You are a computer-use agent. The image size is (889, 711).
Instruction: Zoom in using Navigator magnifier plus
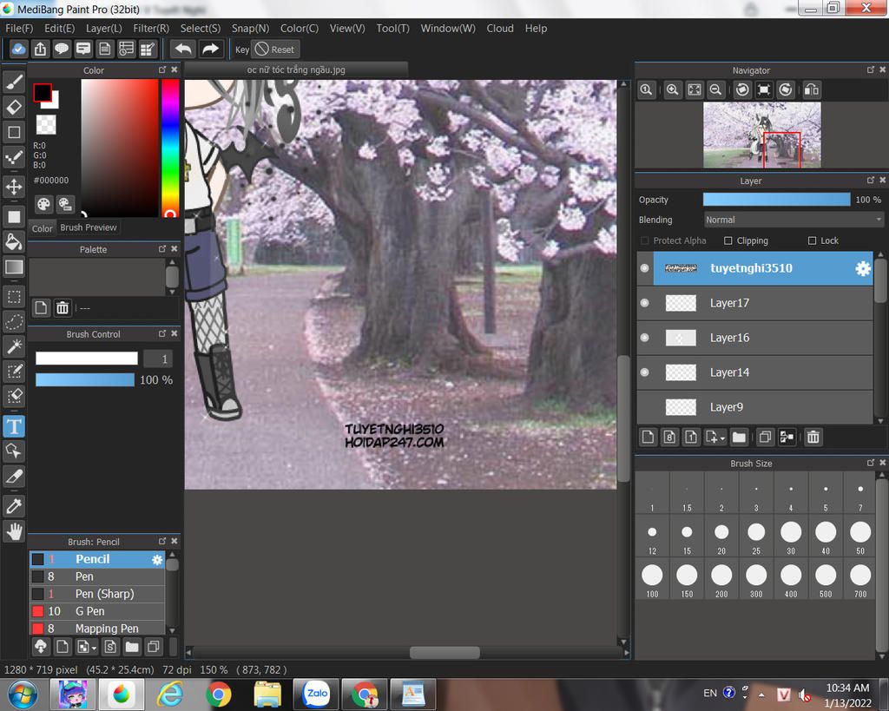pos(673,89)
